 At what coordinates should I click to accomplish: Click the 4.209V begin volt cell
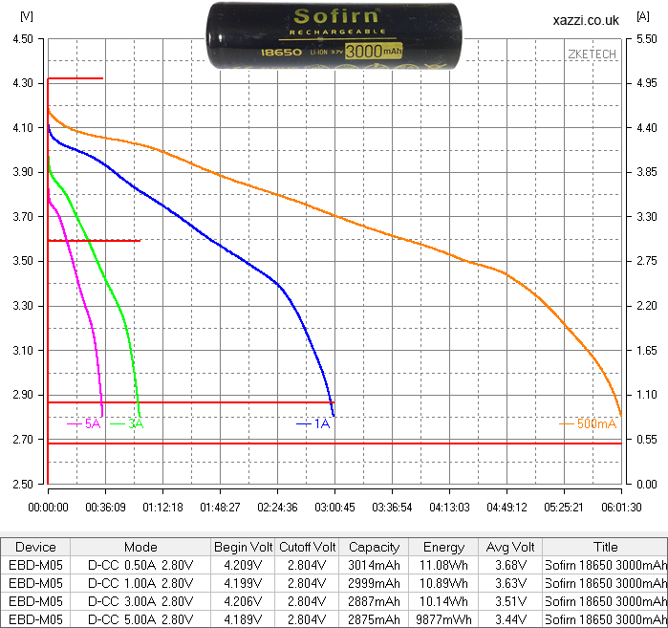click(244, 565)
